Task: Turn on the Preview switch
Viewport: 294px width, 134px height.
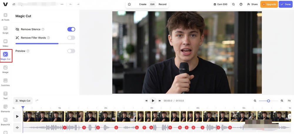Action: (71, 51)
